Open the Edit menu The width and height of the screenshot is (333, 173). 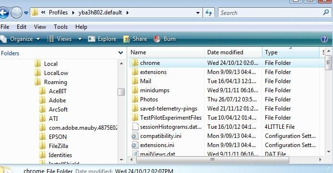[22, 27]
